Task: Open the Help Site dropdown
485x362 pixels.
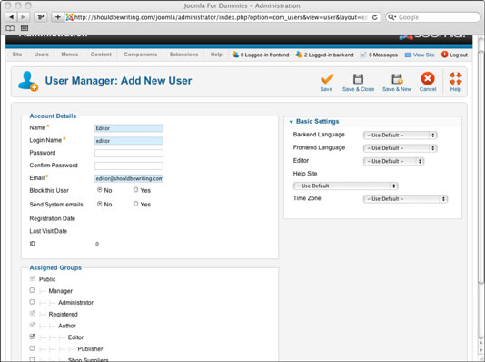Action: (x=345, y=186)
